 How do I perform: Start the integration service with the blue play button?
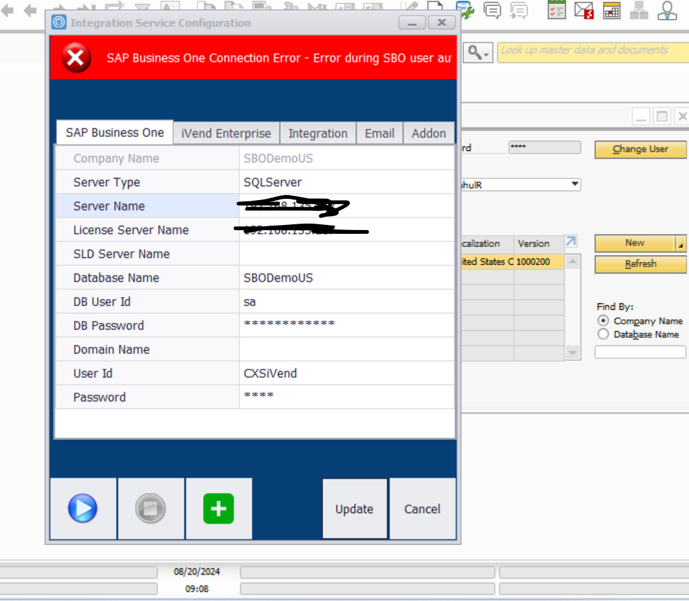point(83,509)
